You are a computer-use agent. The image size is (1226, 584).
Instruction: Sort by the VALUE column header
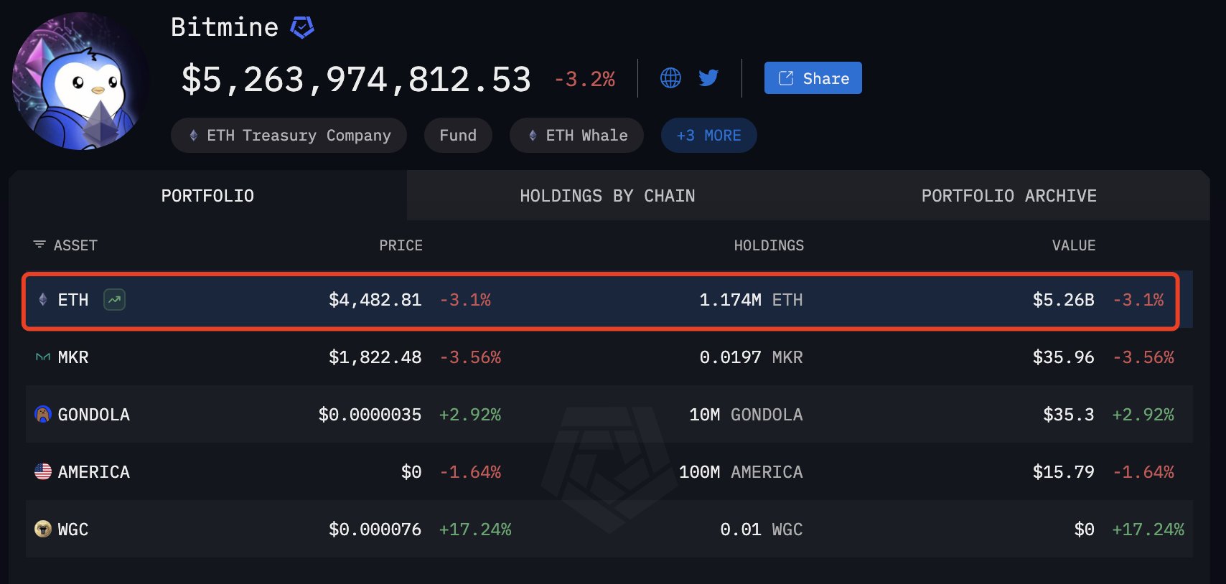coord(1073,245)
